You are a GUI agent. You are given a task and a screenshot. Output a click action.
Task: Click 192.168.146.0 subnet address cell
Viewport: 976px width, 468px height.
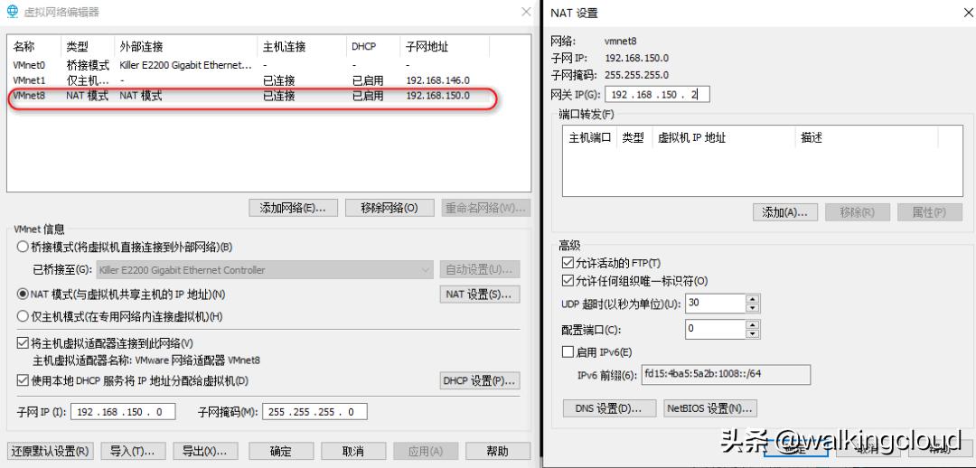[437, 80]
